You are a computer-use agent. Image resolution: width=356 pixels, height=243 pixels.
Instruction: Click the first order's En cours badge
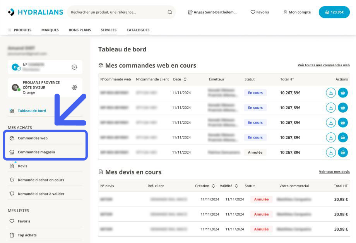(255, 92)
